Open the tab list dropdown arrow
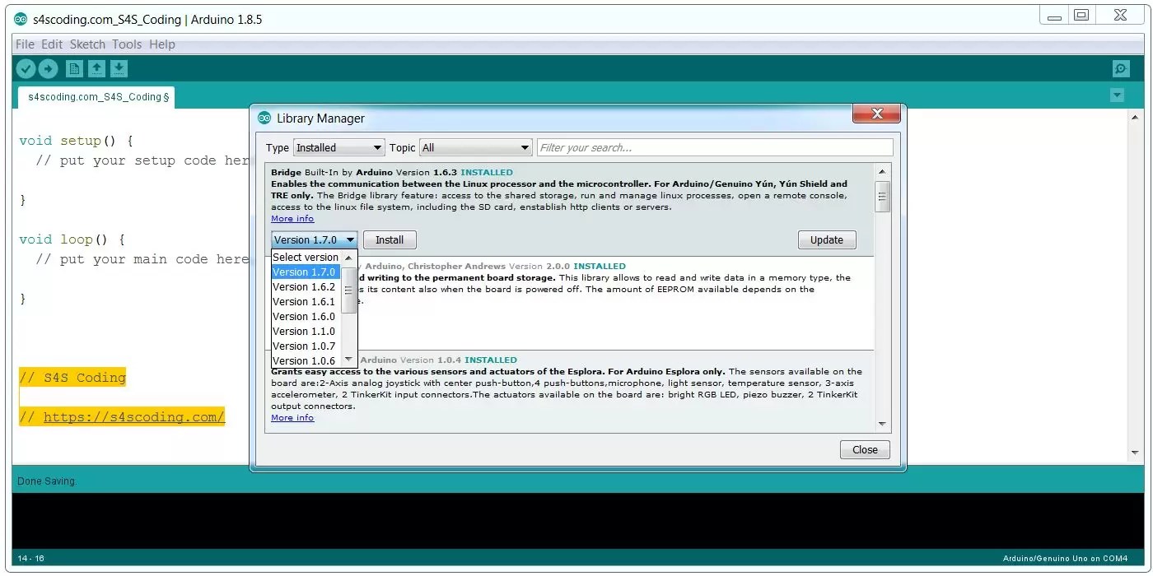Screen dimensions: 1153x576 click(1117, 95)
